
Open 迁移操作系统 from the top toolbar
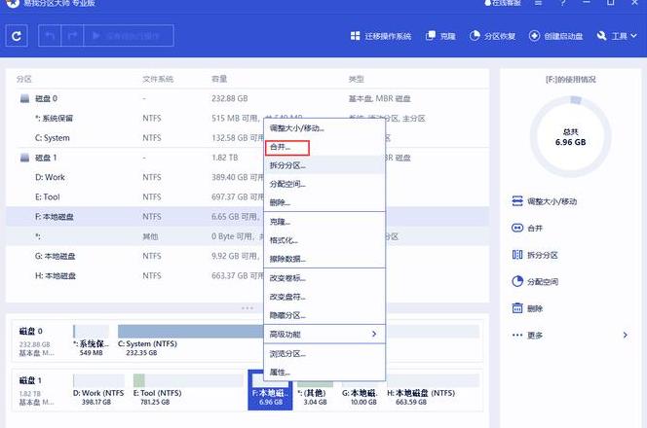click(380, 36)
